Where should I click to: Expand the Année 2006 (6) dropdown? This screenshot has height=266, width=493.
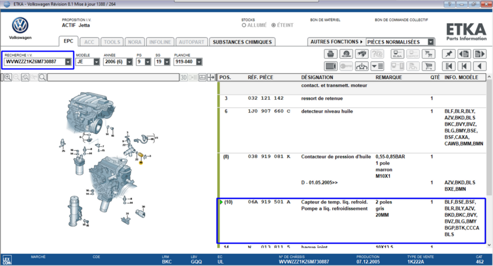[x=129, y=62]
